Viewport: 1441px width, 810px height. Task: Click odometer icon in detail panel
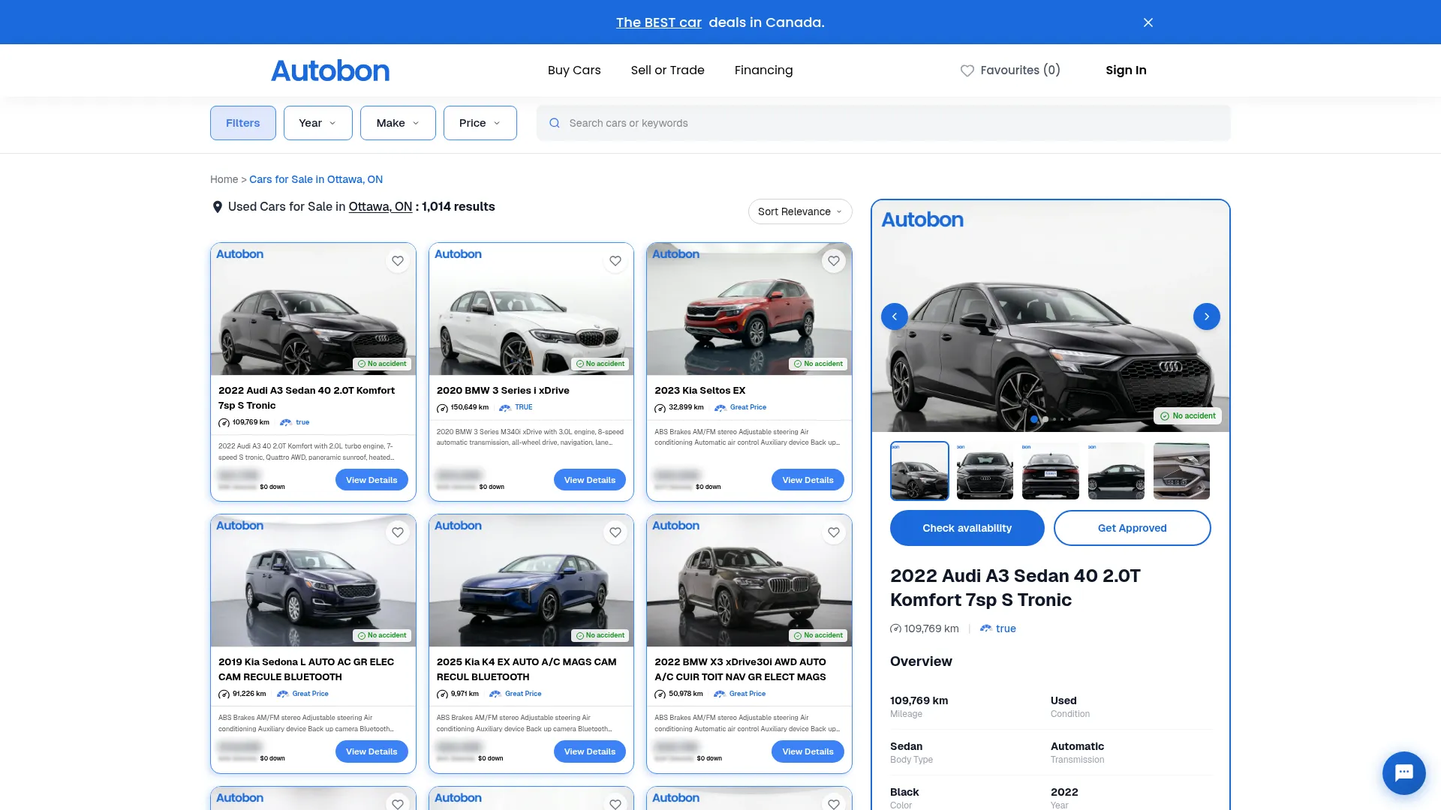pos(895,628)
